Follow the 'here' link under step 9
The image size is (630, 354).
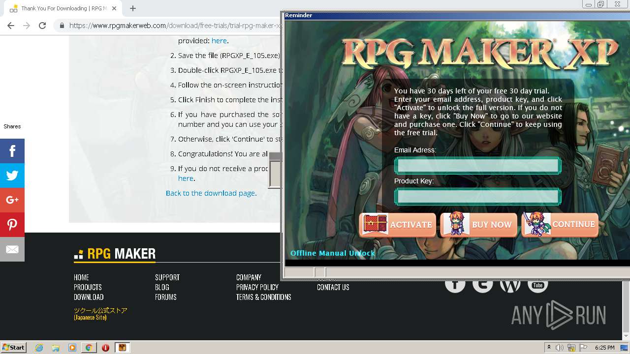[x=186, y=178]
